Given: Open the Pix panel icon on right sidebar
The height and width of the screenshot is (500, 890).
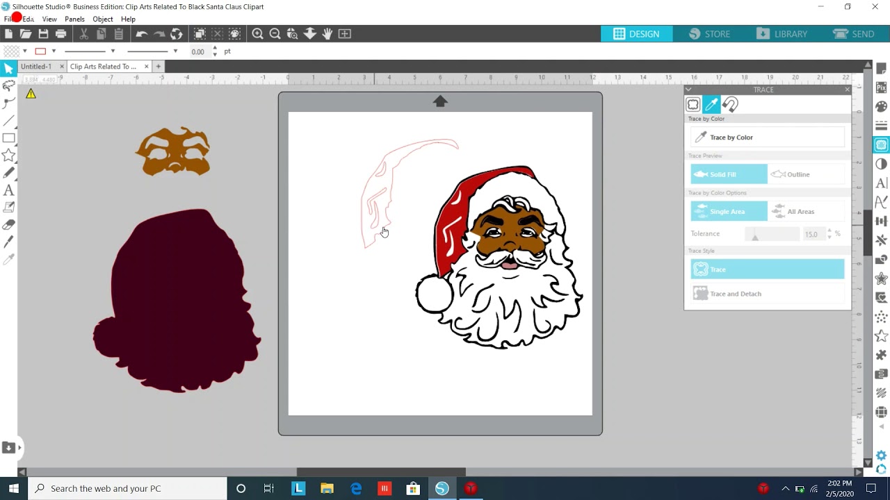Looking at the screenshot, I should click(x=882, y=87).
